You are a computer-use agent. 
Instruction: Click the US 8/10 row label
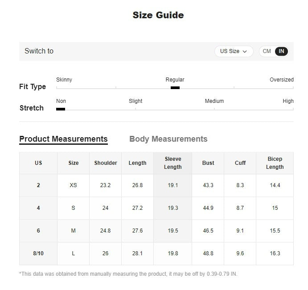[x=38, y=253]
